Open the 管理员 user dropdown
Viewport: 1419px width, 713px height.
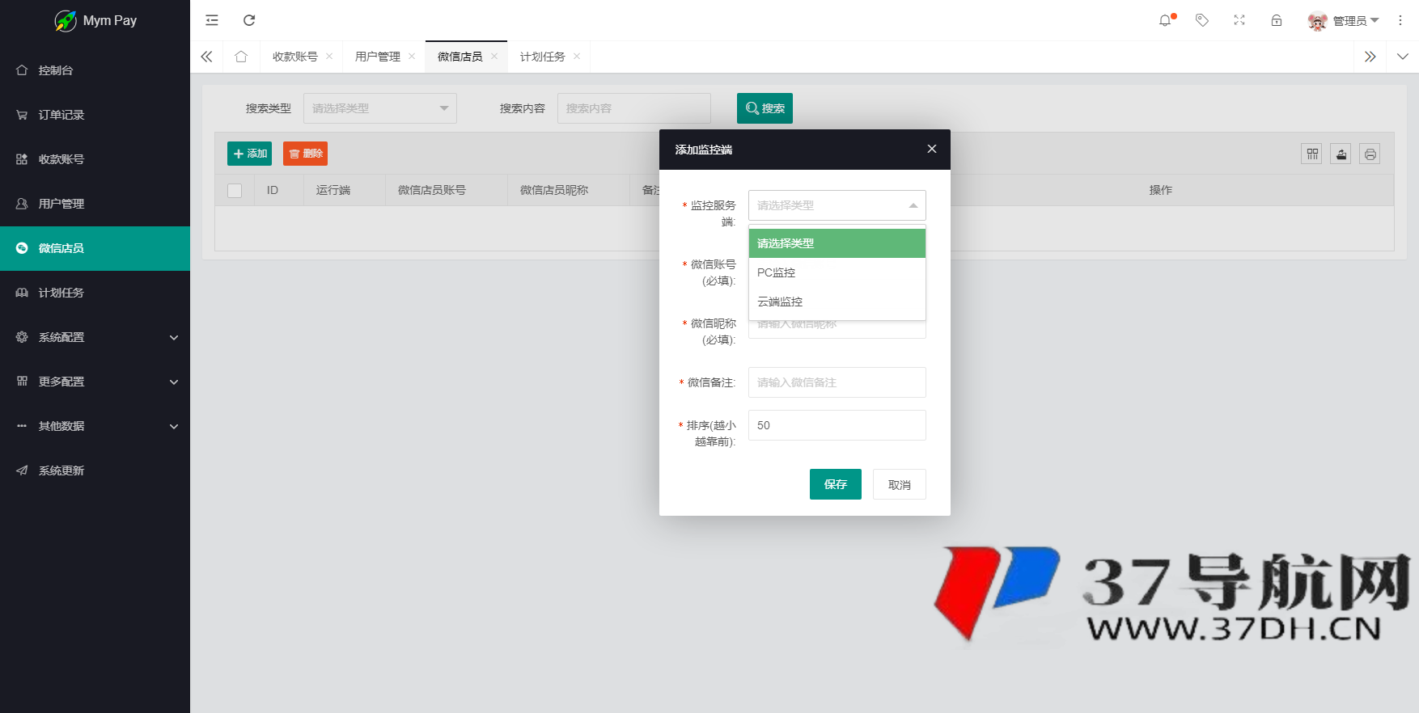pyautogui.click(x=1344, y=21)
